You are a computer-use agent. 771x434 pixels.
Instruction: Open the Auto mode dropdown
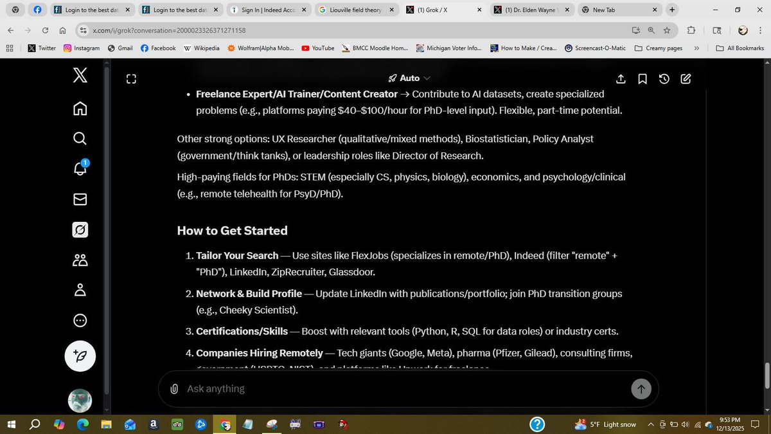[409, 78]
